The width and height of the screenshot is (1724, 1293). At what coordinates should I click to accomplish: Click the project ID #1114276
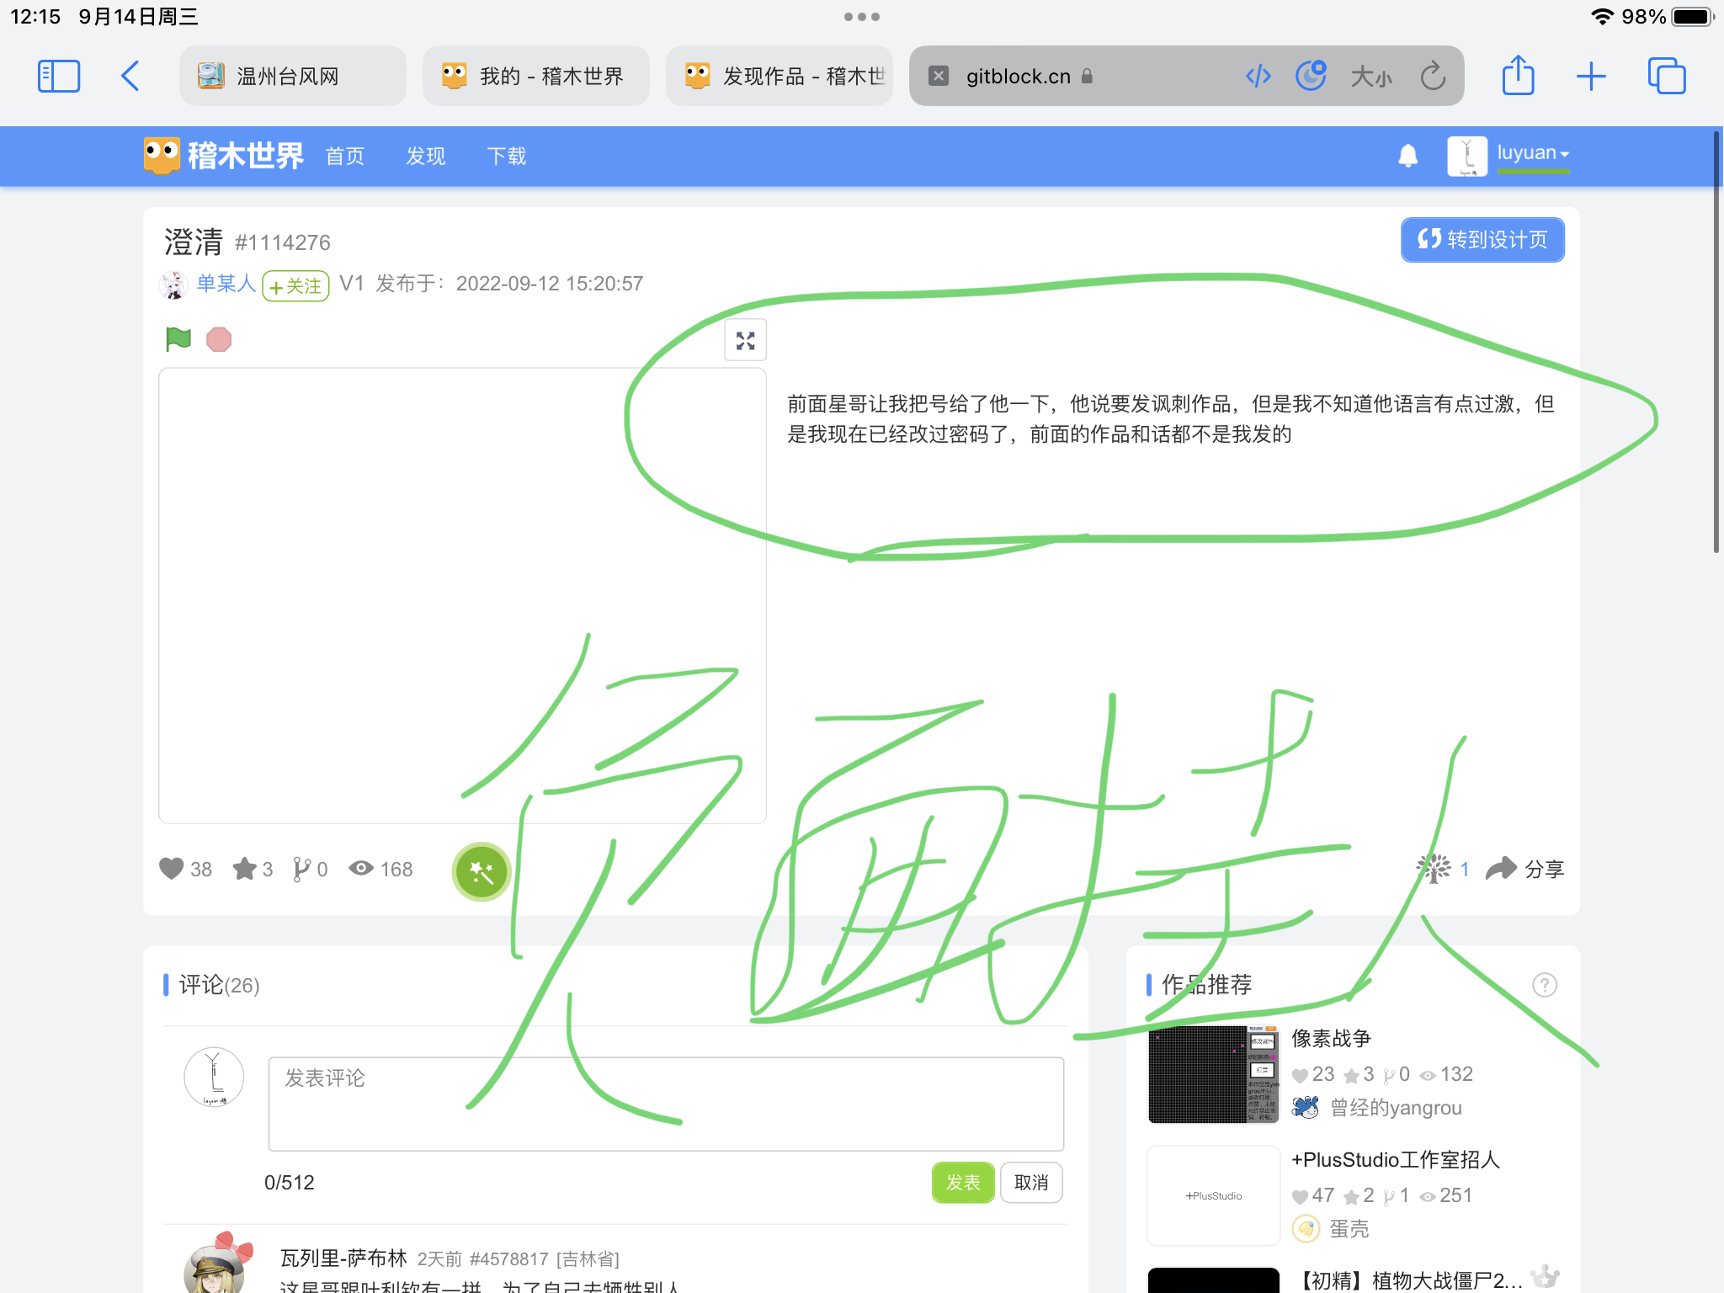(283, 243)
